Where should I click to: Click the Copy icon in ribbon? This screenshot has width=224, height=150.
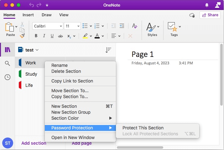point(22,30)
